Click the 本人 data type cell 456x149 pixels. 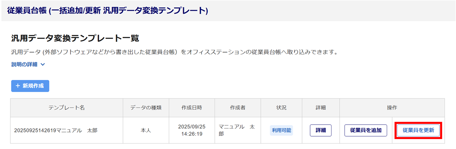[x=146, y=130]
